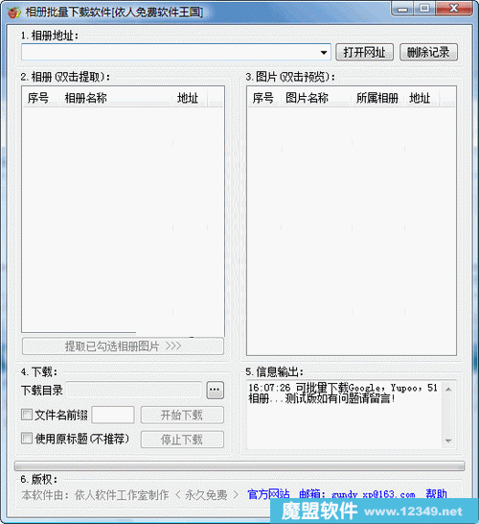
Task: Enable the 文件名前缀 checkbox
Action: [x=27, y=415]
